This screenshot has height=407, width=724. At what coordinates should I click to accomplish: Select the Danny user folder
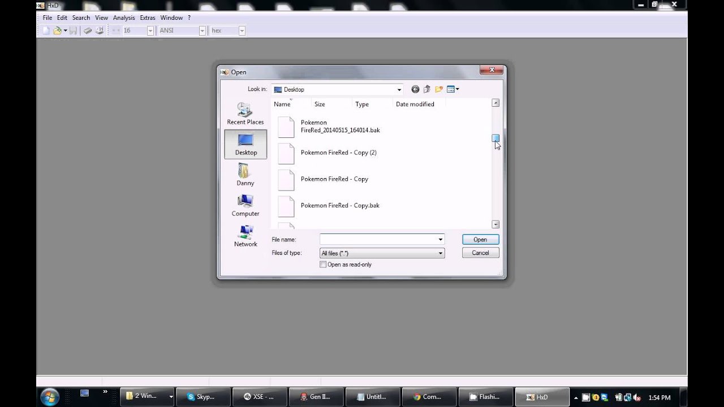point(245,175)
